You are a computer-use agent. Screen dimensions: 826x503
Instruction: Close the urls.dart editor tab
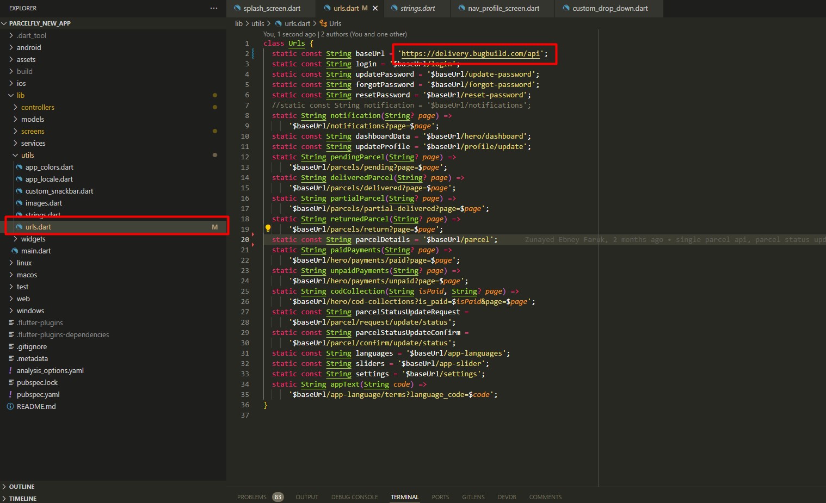click(375, 8)
